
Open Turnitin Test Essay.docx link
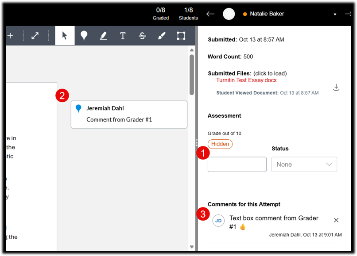pyautogui.click(x=246, y=80)
